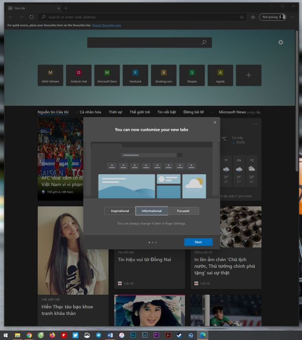The image size is (302, 340).
Task: Choose the Informational layout option
Action: (151, 211)
